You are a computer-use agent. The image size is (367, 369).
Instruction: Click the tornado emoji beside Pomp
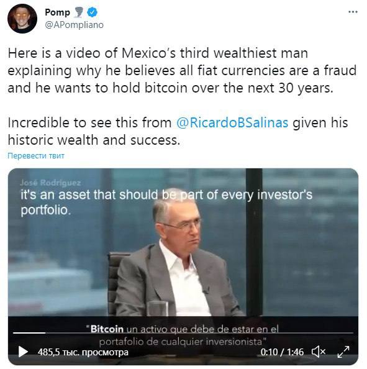click(79, 12)
